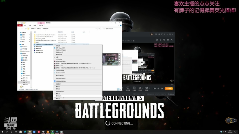239x134 pixels.
Task: Expand the 播放到设备 submenu arrow
Action: 101,54
